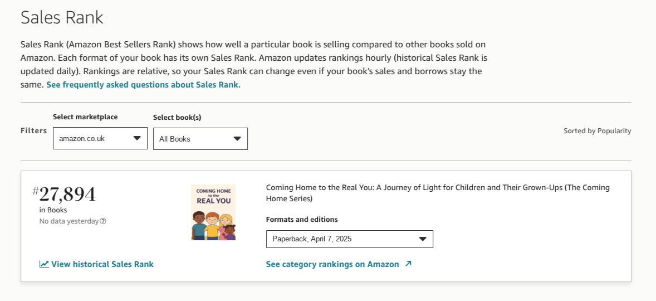Image resolution: width=656 pixels, height=301 pixels.
Task: Click the chart icon before View historical Sales Rank
Action: [x=44, y=264]
